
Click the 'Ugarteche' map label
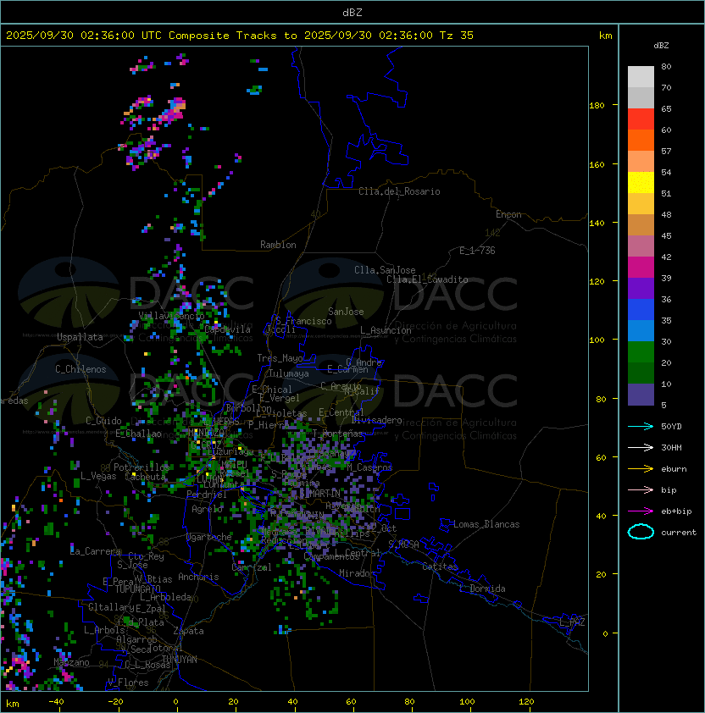click(209, 537)
